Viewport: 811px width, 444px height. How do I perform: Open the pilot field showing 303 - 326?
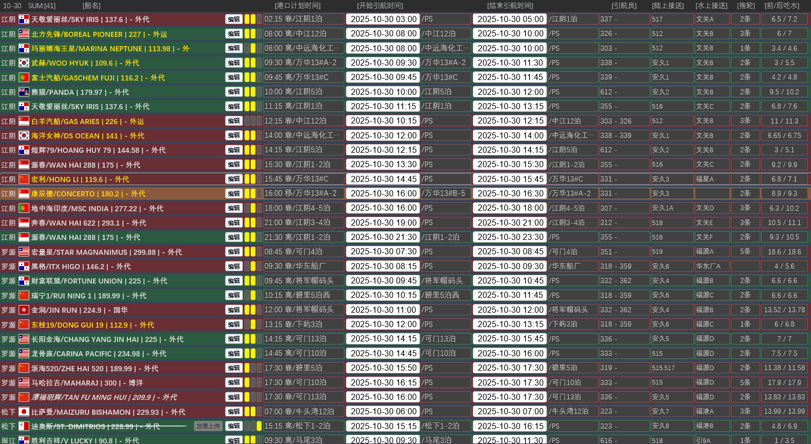click(x=624, y=121)
